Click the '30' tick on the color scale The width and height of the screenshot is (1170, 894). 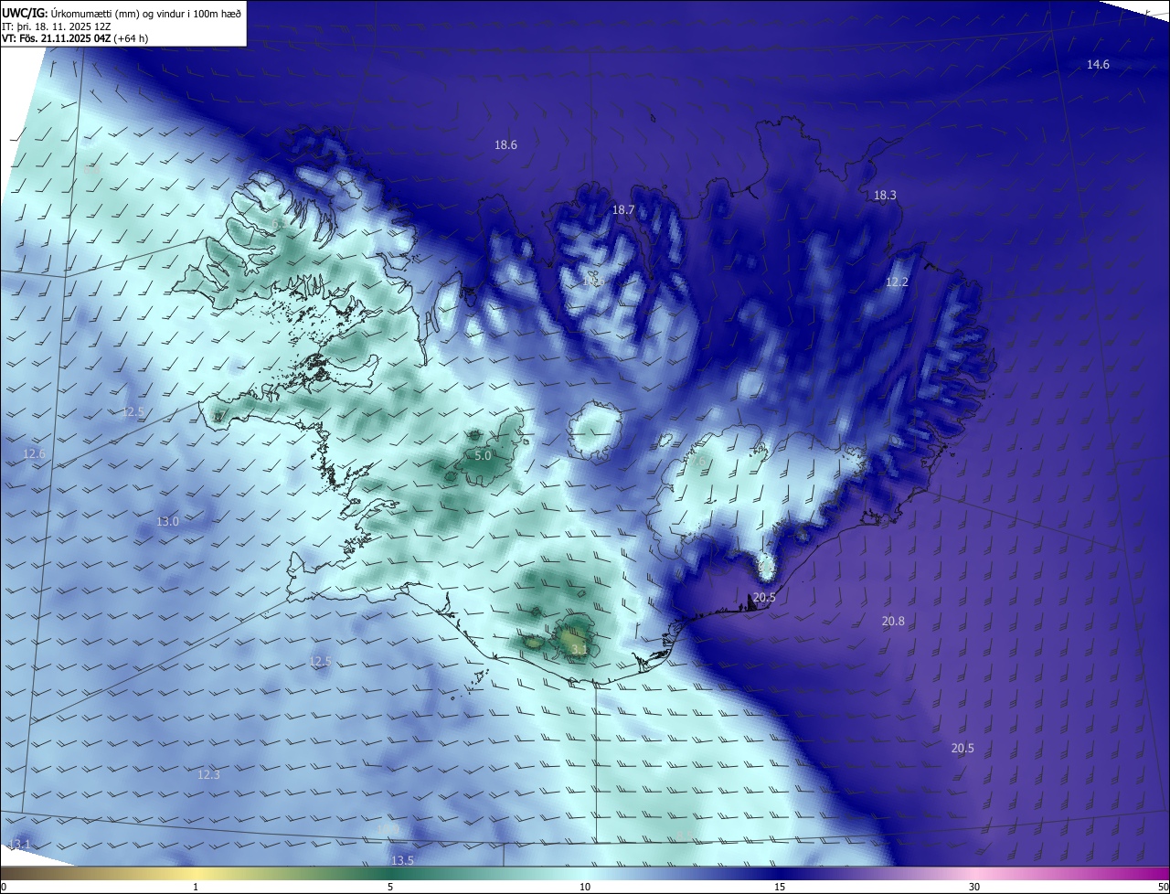(974, 887)
